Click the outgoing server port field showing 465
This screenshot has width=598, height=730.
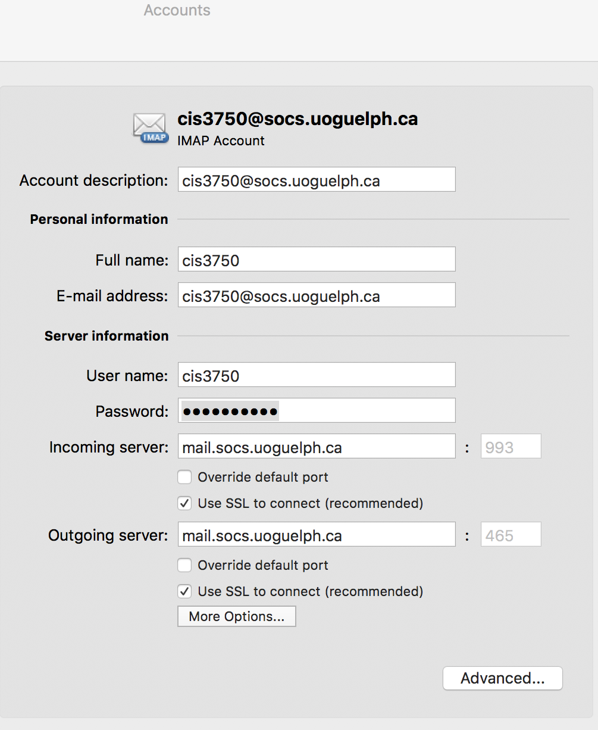[x=510, y=534]
